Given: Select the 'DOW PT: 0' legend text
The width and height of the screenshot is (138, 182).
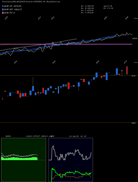Looking at the screenshot, I should [9, 13].
